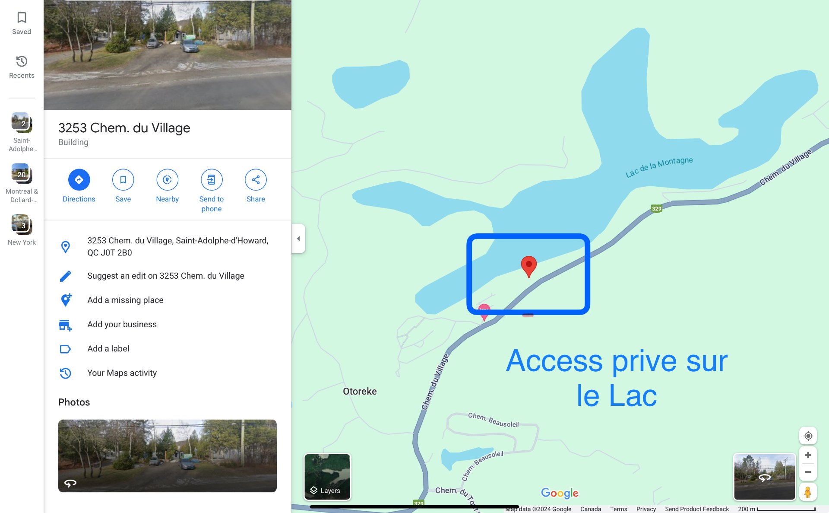Viewport: 829px width, 513px height.
Task: Zoom in with the plus button
Action: tap(808, 455)
